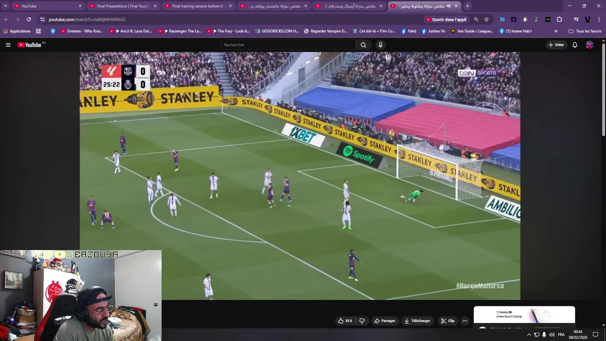Click Ouvrir dans l'appli button
This screenshot has height=341, width=606.
(x=446, y=19)
